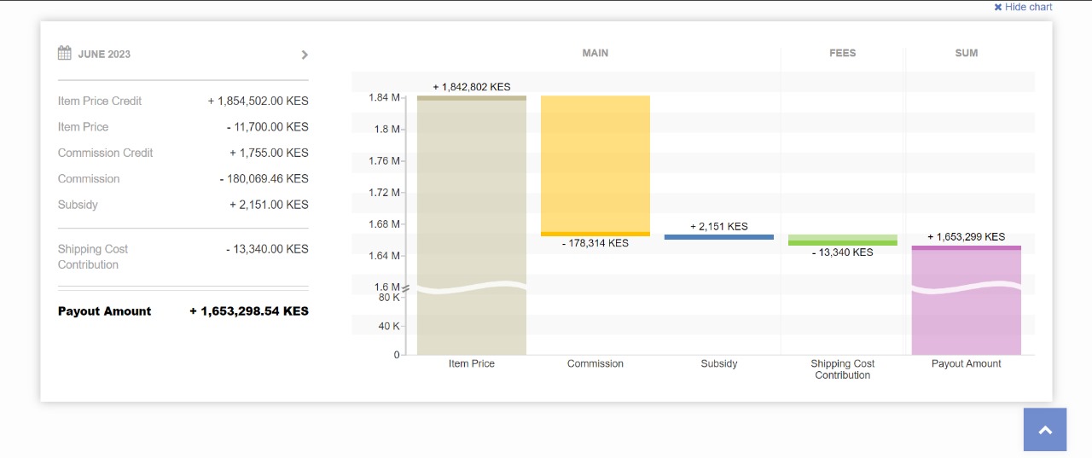Select the JUNE 2023 period label
The height and width of the screenshot is (458, 1092).
tap(104, 54)
